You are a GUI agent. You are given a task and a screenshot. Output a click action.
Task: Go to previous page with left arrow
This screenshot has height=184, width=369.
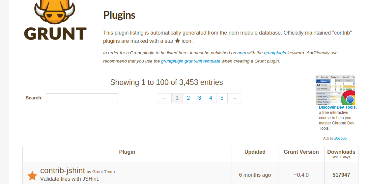point(165,98)
